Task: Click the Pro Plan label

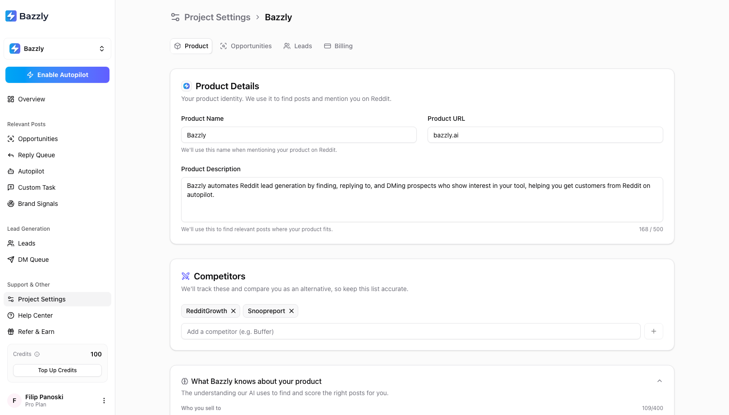Action: [x=36, y=405]
